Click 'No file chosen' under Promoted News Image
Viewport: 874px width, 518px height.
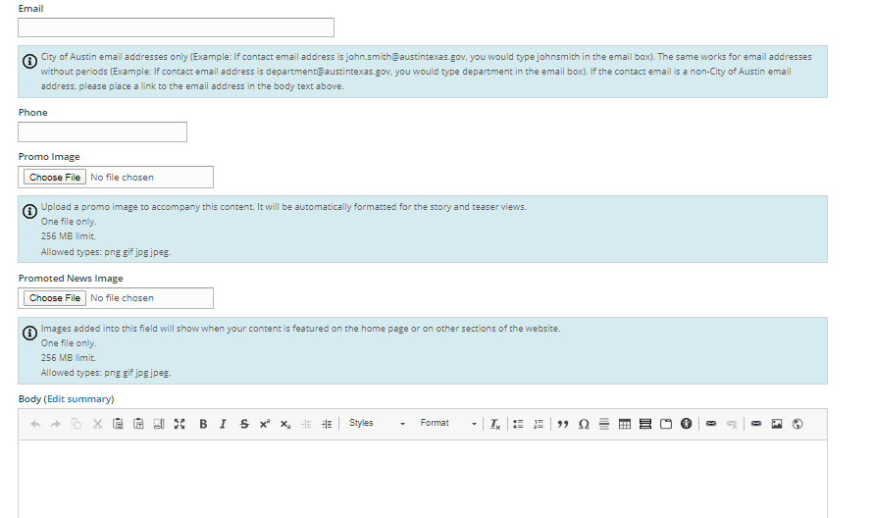(x=122, y=298)
